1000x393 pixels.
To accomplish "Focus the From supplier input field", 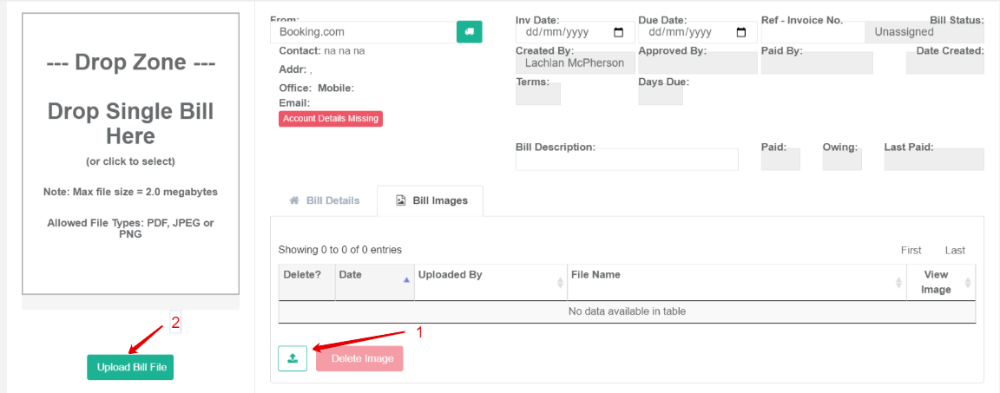I will [361, 32].
